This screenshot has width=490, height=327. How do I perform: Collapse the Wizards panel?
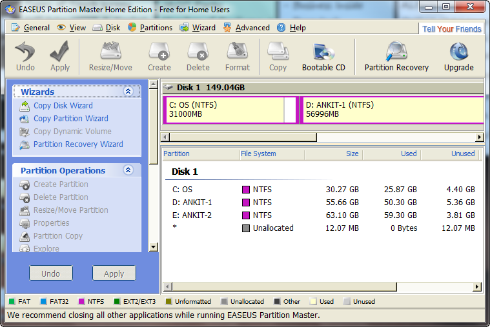pos(128,91)
